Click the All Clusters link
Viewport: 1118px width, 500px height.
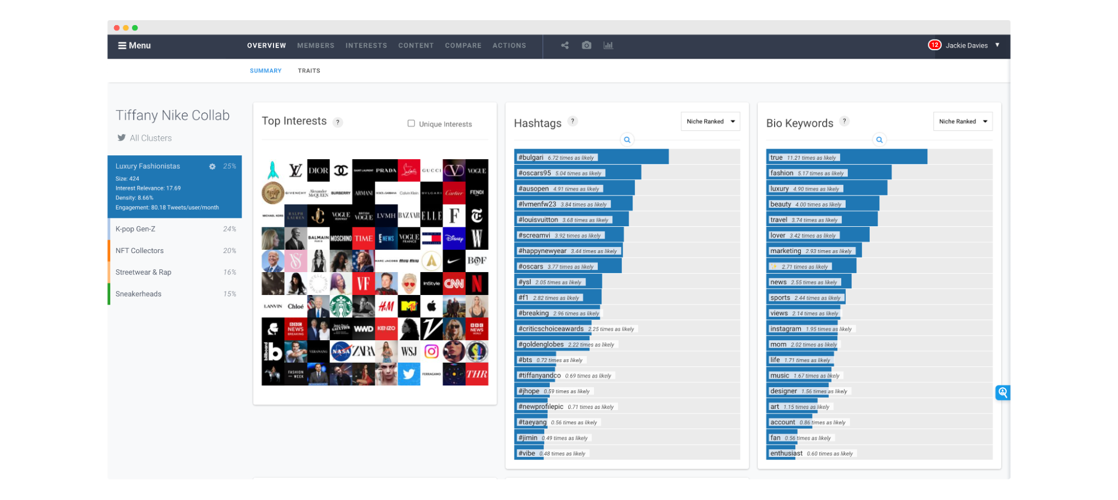150,138
